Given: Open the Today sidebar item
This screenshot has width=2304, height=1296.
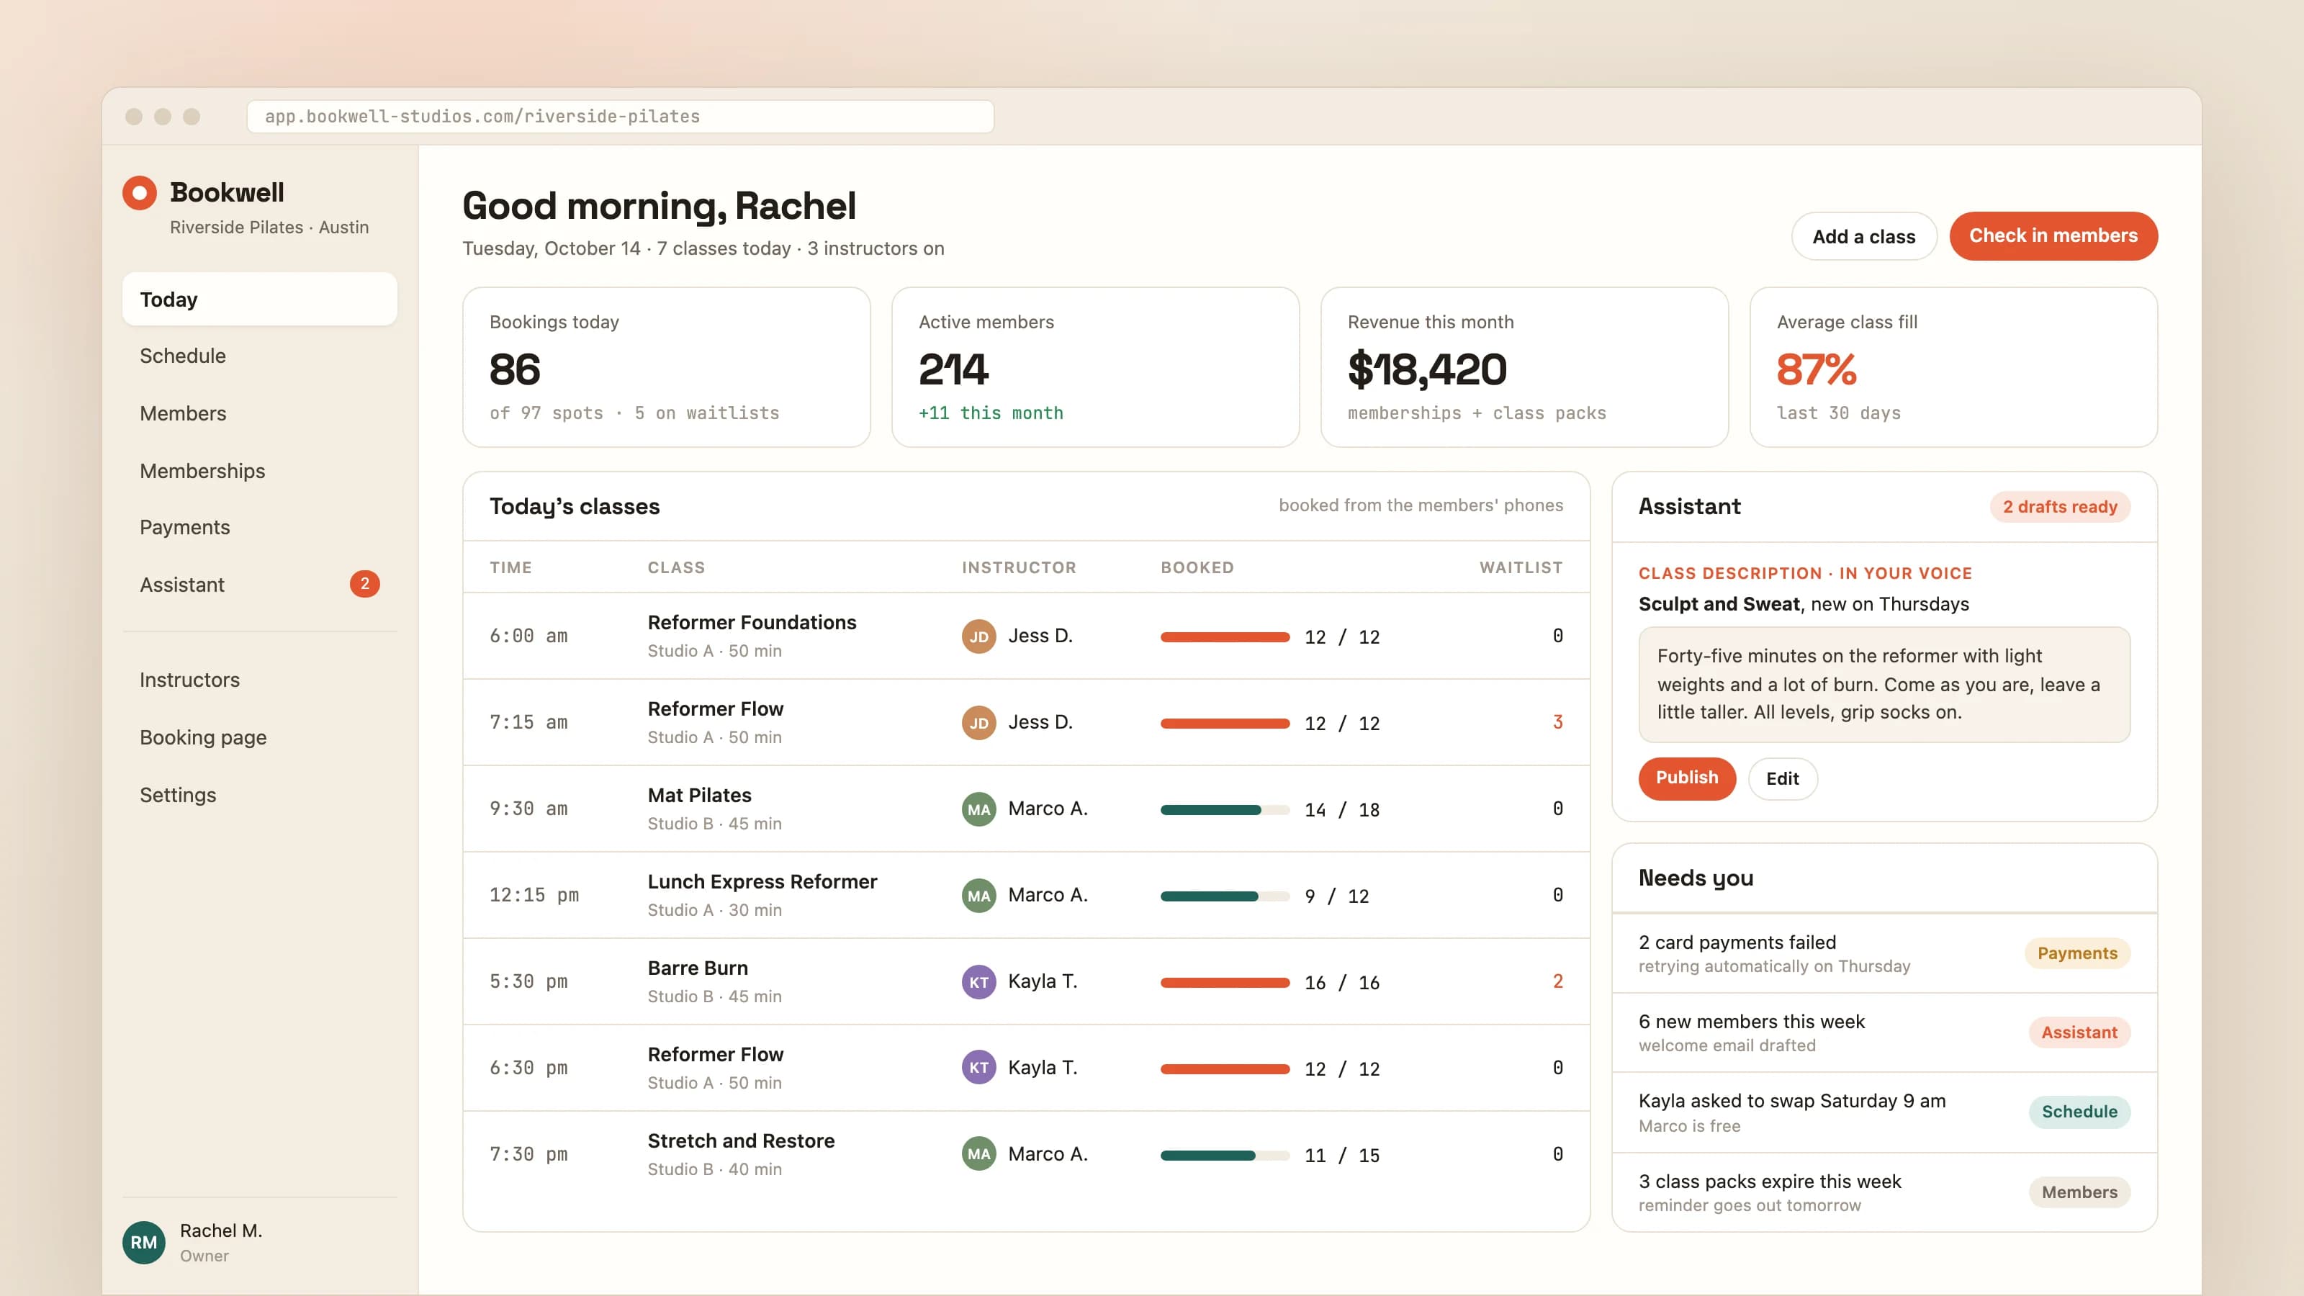Looking at the screenshot, I should [259, 299].
